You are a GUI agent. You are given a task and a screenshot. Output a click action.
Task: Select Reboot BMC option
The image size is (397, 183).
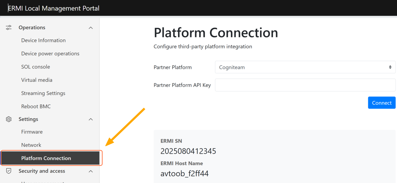point(36,107)
